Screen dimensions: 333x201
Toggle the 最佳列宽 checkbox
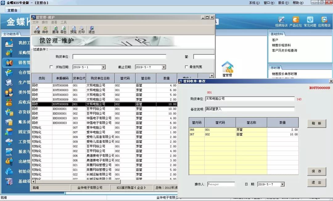click(187, 67)
